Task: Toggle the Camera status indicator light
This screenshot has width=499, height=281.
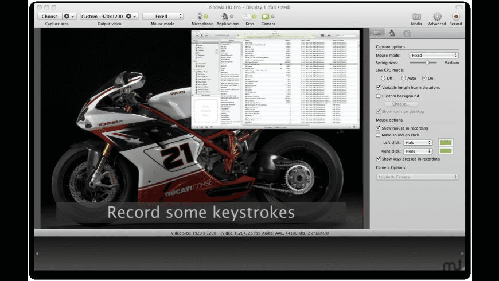Action: pos(272,17)
